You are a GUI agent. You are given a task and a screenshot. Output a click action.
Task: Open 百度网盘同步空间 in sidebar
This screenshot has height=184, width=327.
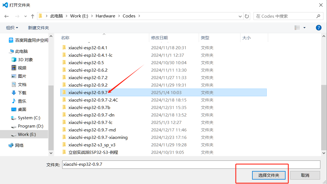[31, 40]
